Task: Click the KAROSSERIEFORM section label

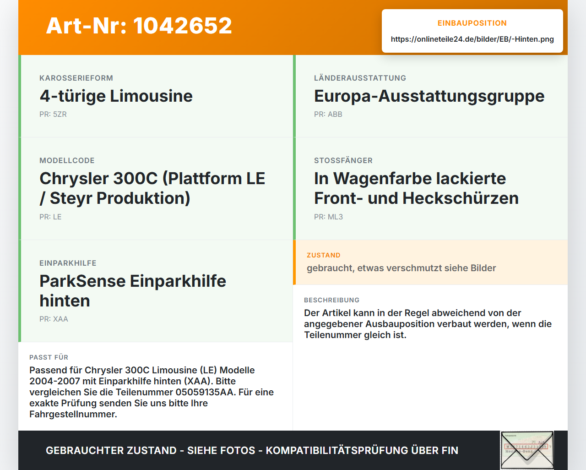Action: (76, 78)
